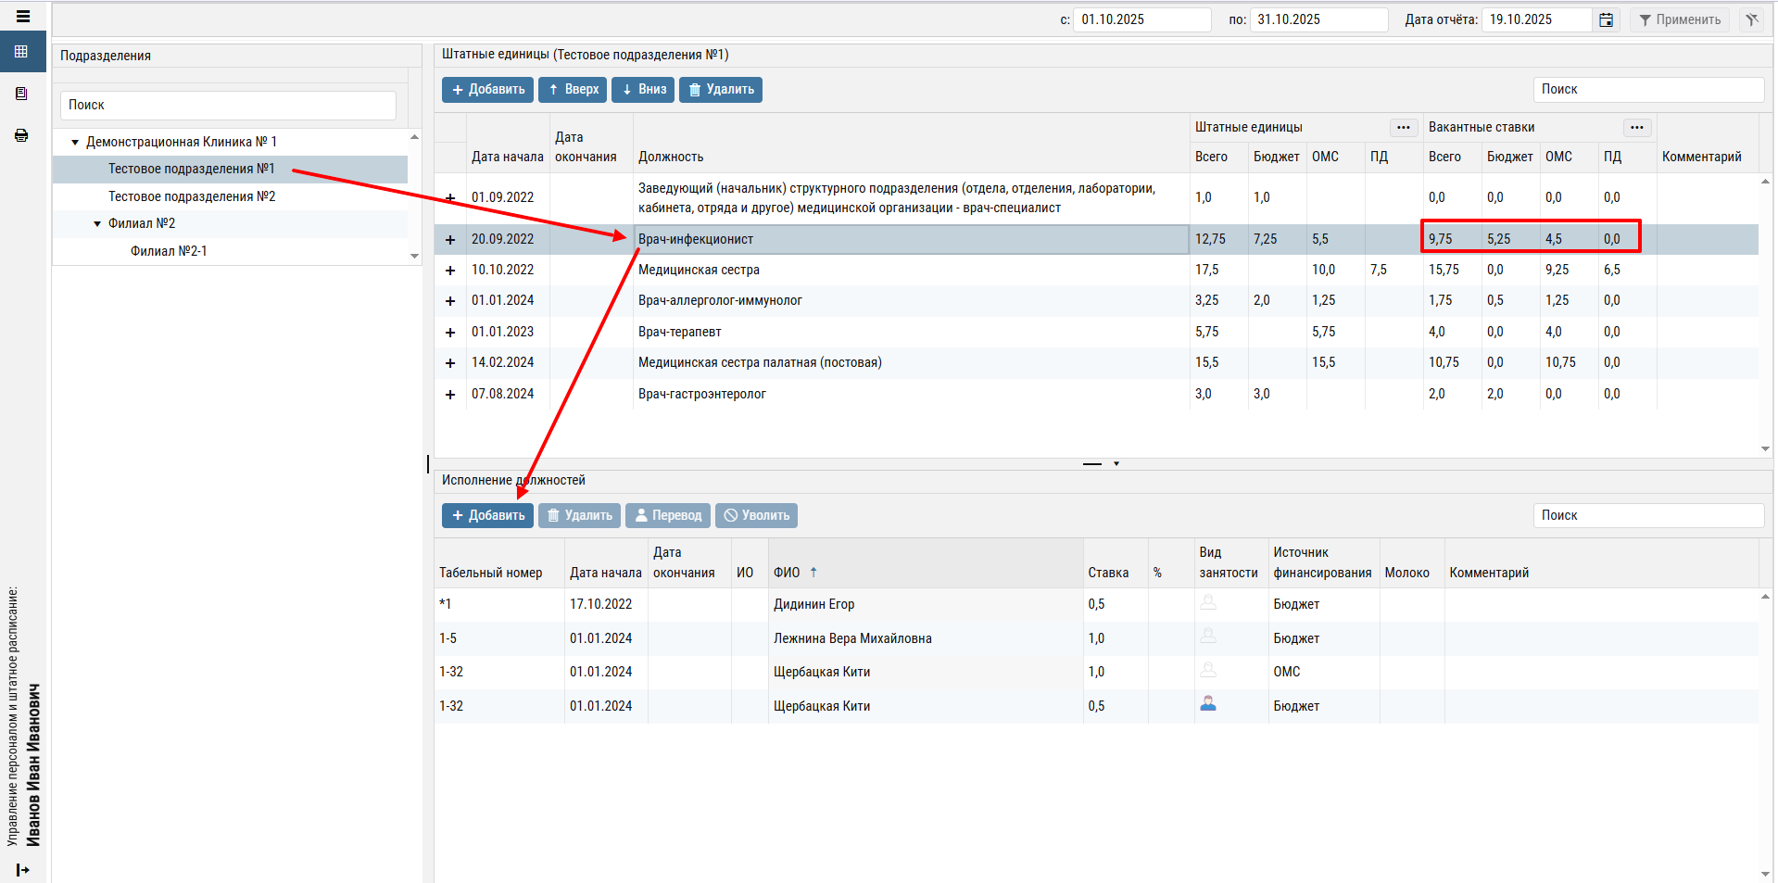Image resolution: width=1778 pixels, height=883 pixels.
Task: Open options for Штатные единицы column group
Action: [1403, 127]
